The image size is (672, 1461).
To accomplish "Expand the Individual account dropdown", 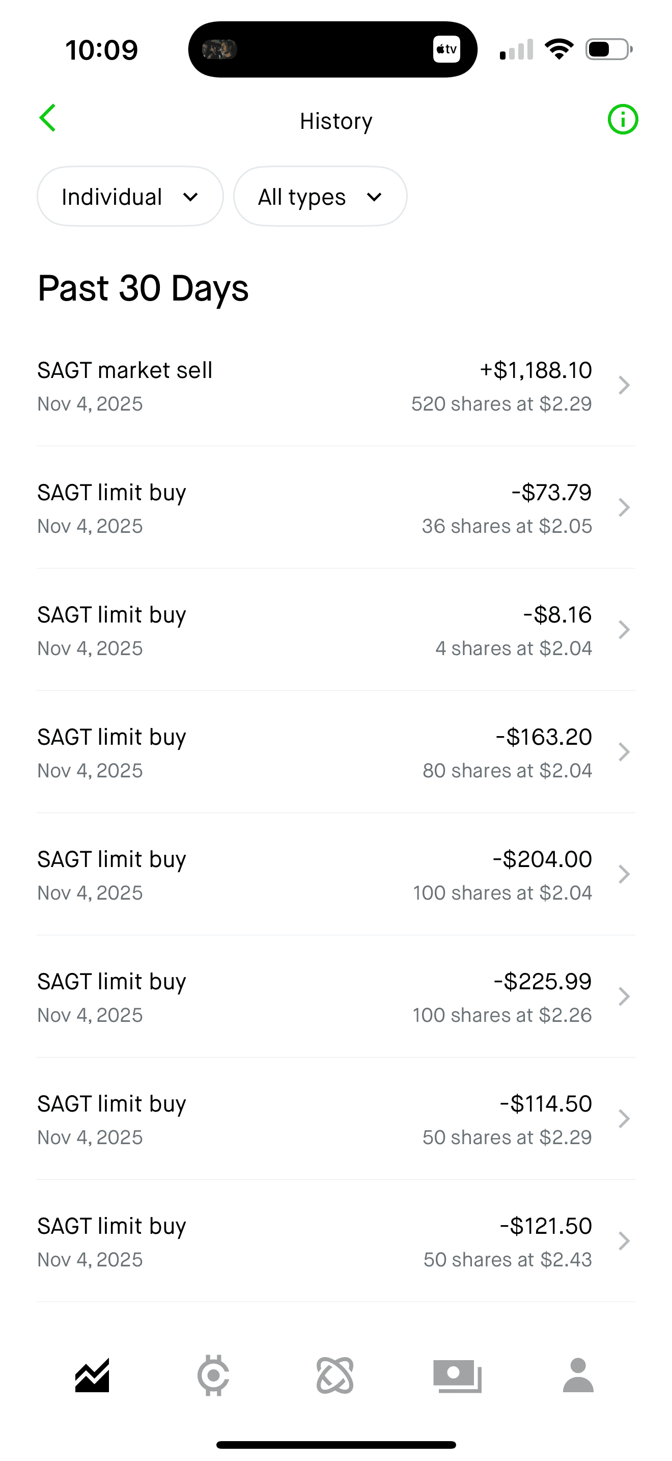I will click(130, 196).
